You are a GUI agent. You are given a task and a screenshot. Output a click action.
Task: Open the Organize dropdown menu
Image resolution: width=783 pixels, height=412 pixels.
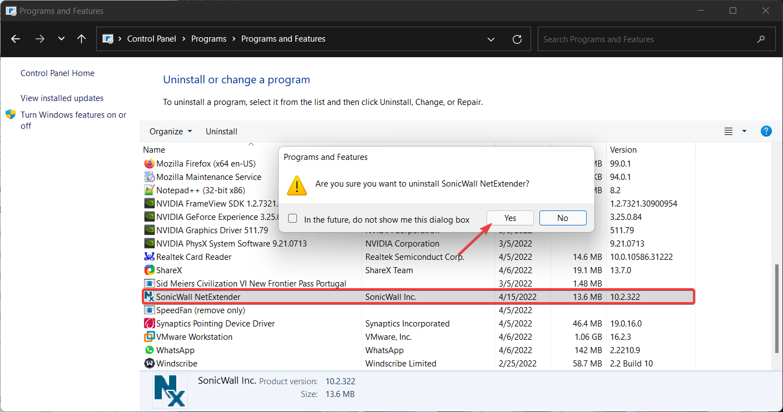171,132
